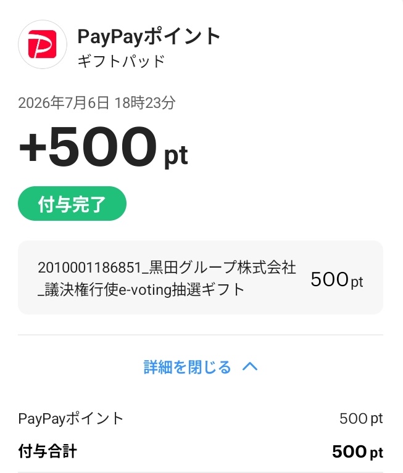Click the divider line above 詳細を閉じる
This screenshot has width=403, height=473.
(201, 335)
